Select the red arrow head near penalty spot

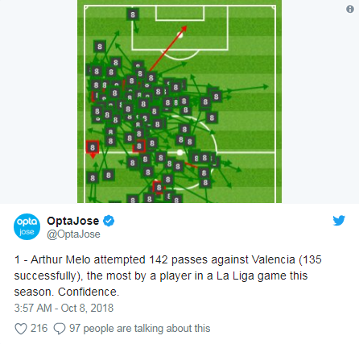[184, 28]
